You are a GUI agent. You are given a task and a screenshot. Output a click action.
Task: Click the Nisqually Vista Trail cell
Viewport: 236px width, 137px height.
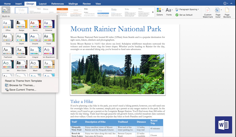(76, 128)
